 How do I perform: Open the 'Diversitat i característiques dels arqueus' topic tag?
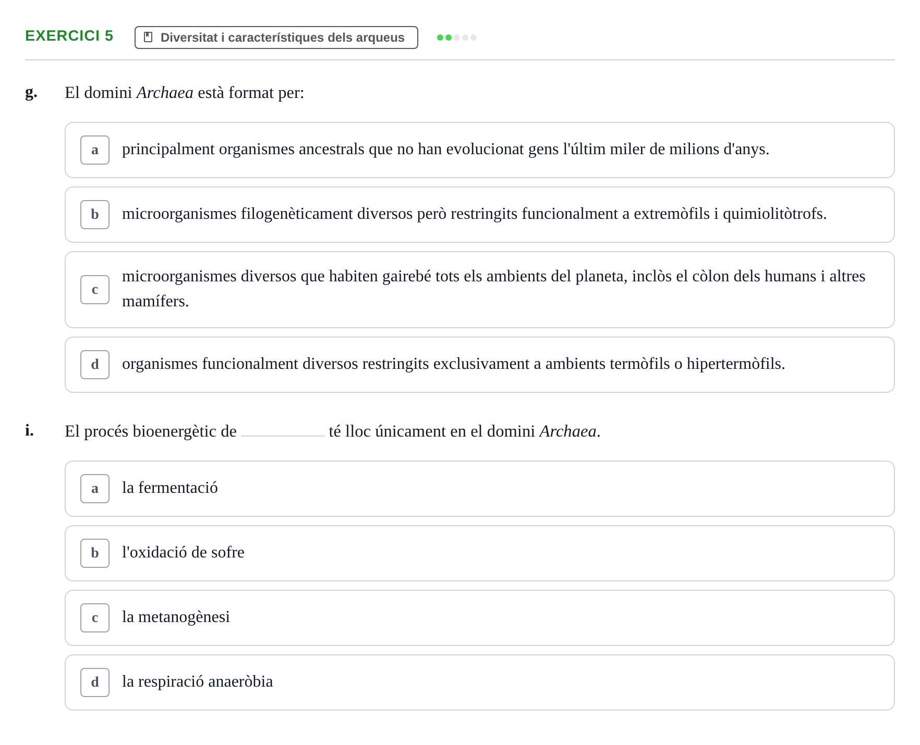(276, 38)
